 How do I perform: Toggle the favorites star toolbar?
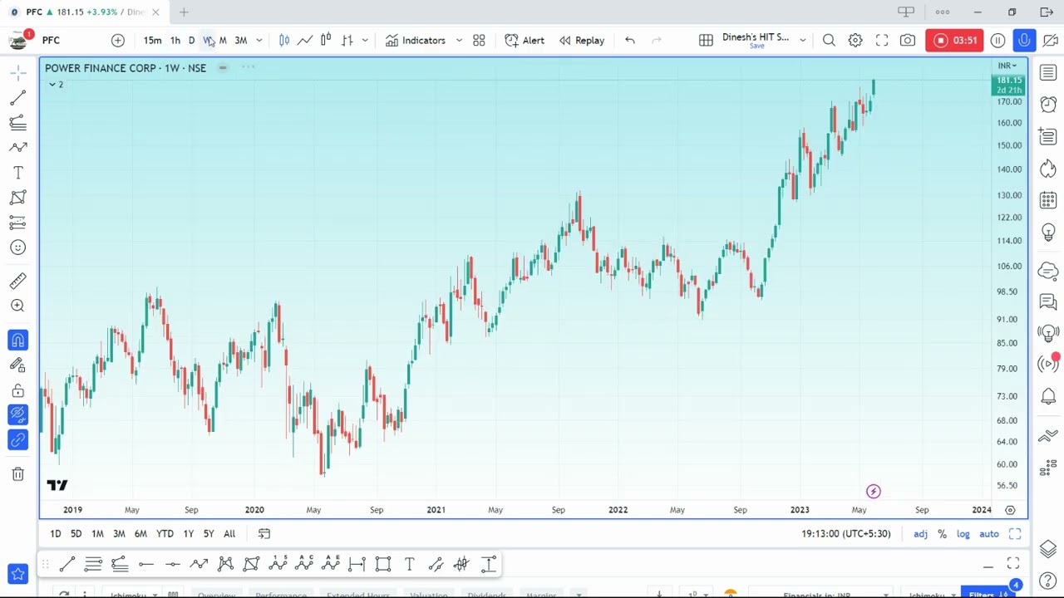coord(17,574)
